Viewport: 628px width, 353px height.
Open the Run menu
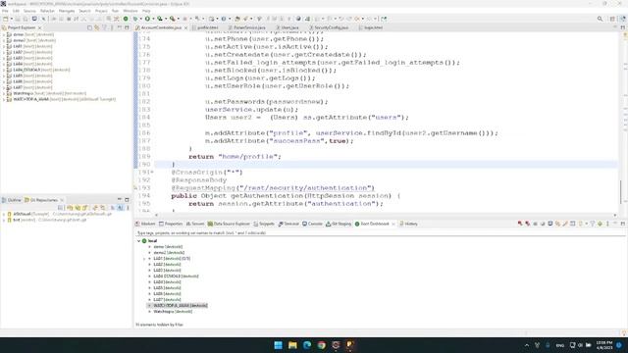coord(115,11)
